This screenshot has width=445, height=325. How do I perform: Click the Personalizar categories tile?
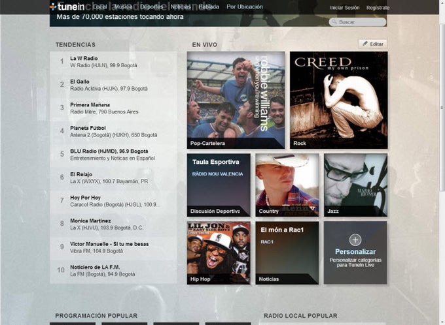[355, 253]
